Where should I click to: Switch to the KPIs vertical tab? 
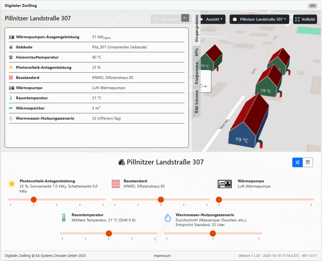pyautogui.click(x=197, y=52)
